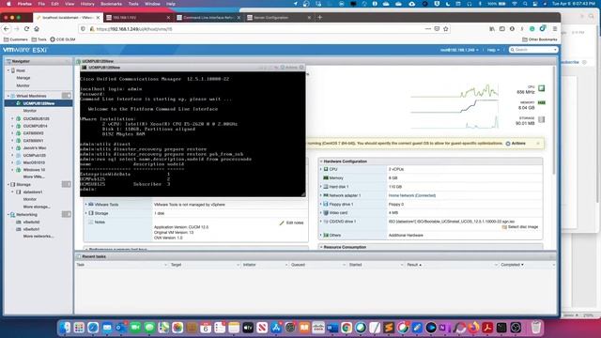Open the Customers bookmark folder

(x=16, y=39)
